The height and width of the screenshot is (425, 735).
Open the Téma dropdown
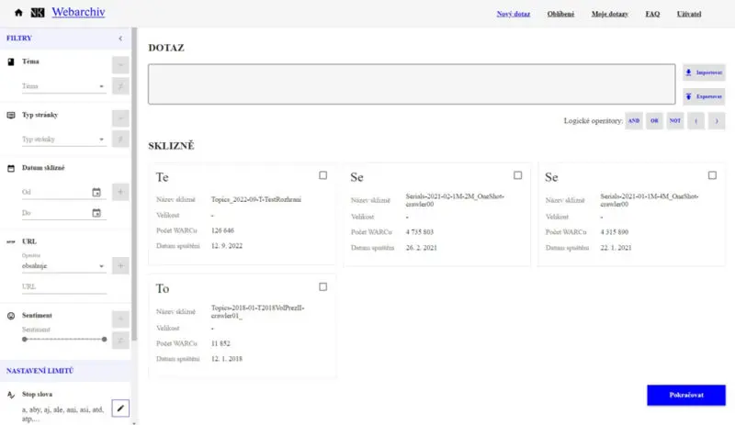(x=62, y=86)
